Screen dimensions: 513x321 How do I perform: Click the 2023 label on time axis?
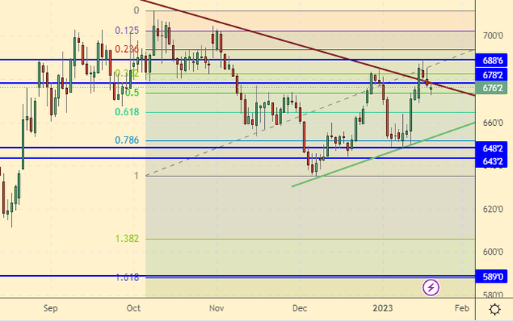[x=381, y=308]
